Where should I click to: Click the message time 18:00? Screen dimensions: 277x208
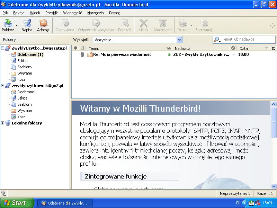click(243, 54)
